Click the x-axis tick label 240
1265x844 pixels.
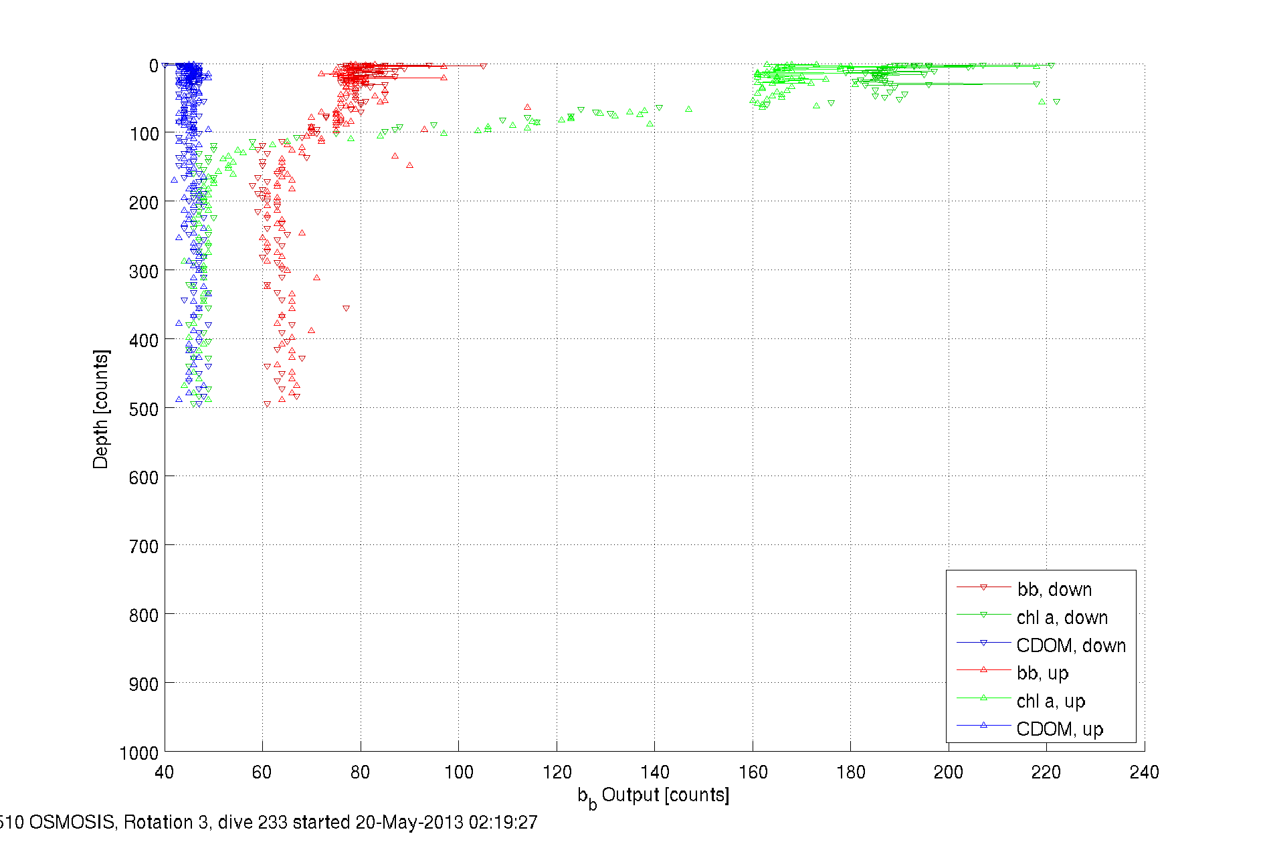1144,772
